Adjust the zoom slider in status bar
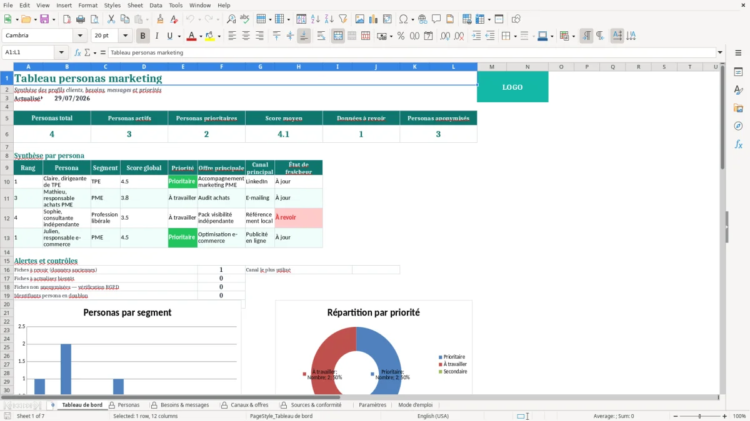Screen dimensions: 750x421 [699, 416]
